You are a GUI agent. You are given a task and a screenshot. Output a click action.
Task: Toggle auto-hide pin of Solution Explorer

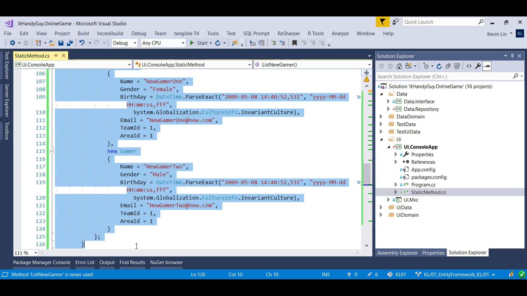tap(512, 56)
